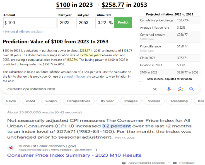
Task: Follow the annual inflation rate link
Action: 77,77
